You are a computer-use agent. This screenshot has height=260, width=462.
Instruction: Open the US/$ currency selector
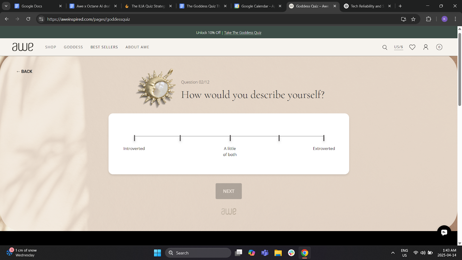[398, 47]
